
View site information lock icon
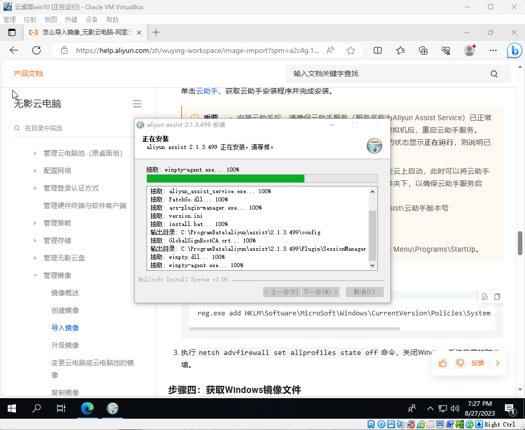pyautogui.click(x=64, y=50)
